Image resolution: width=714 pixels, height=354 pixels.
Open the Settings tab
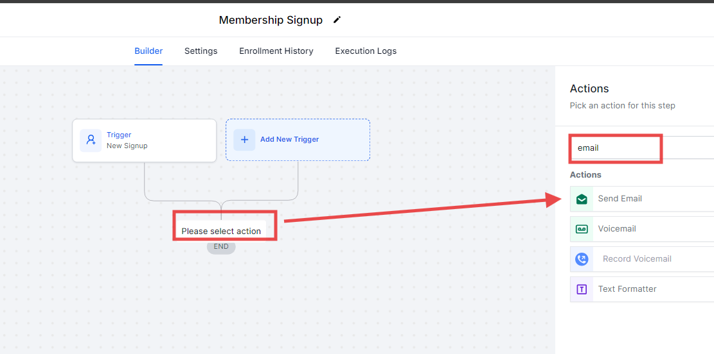point(201,51)
